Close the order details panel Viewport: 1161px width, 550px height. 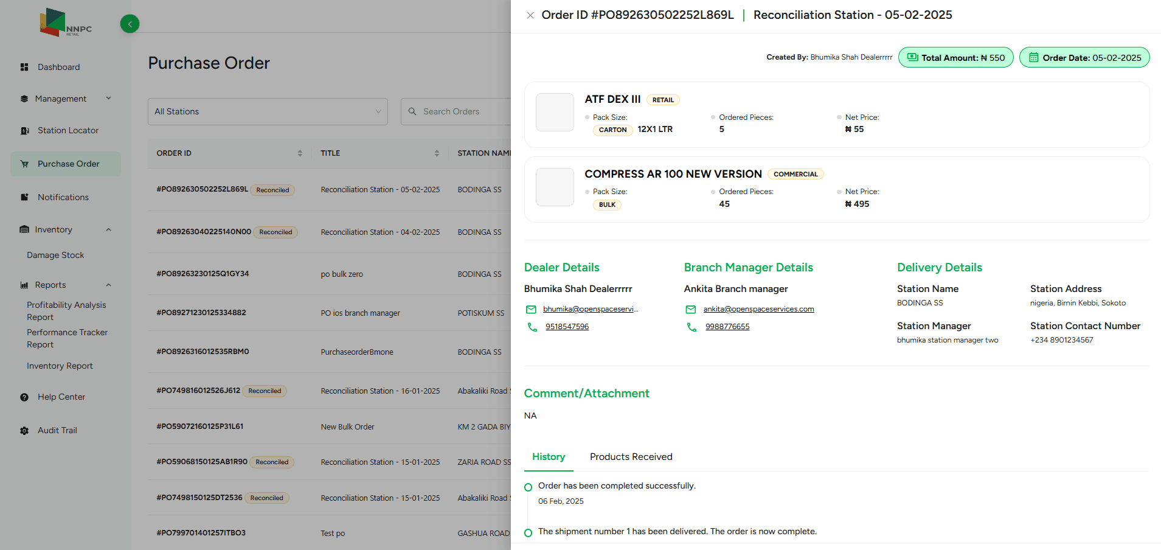530,15
